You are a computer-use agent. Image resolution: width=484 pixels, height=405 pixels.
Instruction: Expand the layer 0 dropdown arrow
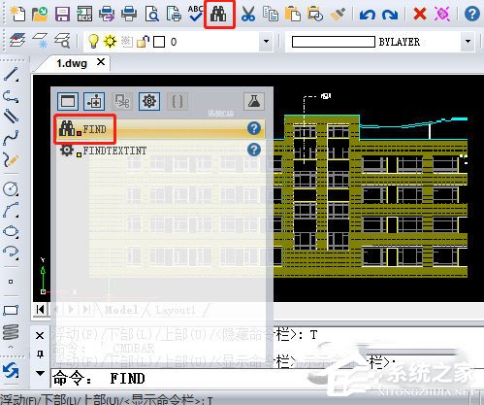point(266,42)
